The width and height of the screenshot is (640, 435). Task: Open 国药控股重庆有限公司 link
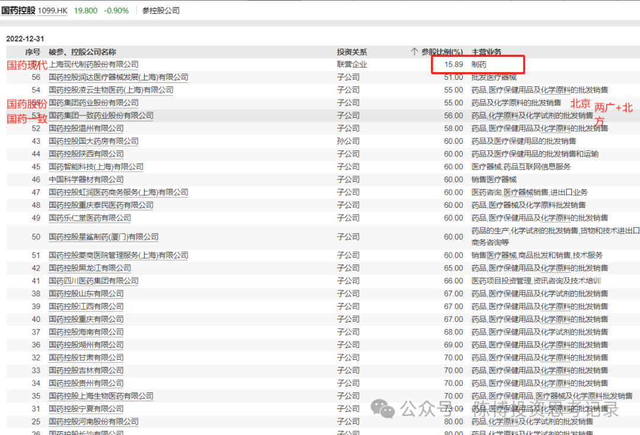click(x=86, y=319)
